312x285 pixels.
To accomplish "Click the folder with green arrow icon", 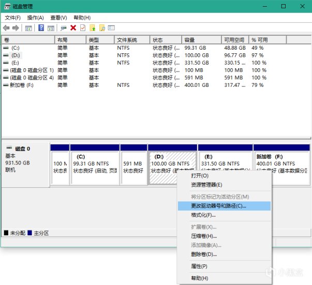I will click(x=93, y=28).
